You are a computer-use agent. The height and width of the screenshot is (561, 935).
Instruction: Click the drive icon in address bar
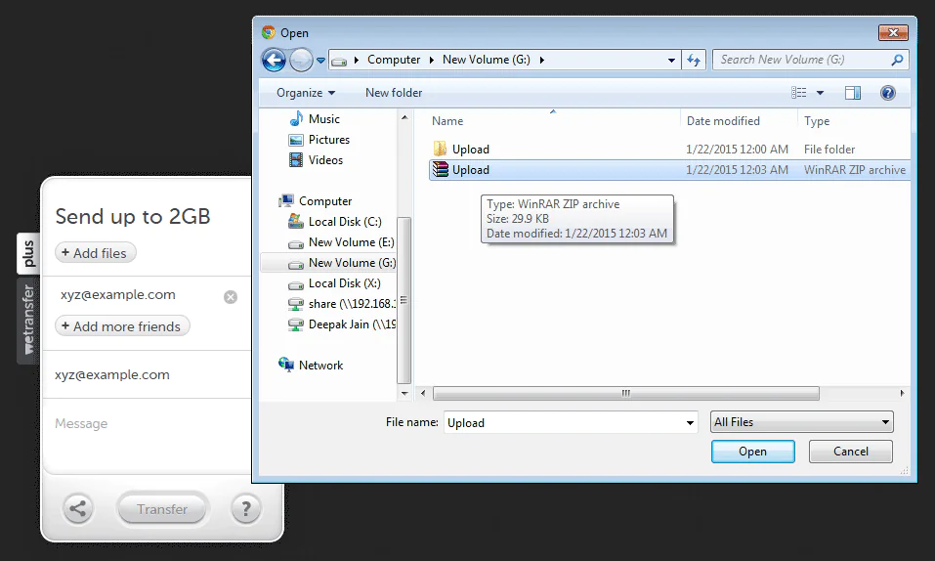[x=339, y=61]
